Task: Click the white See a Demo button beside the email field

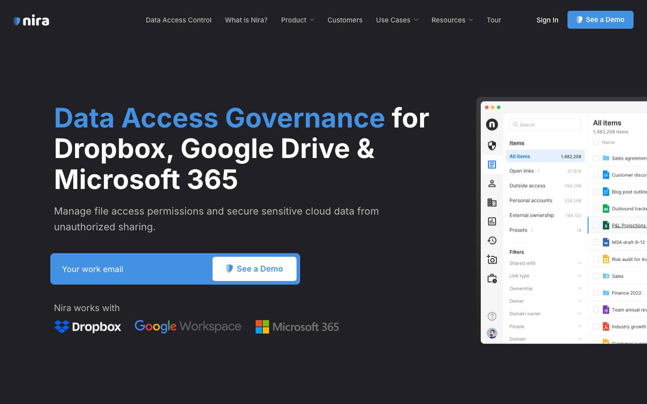Action: pyautogui.click(x=254, y=269)
